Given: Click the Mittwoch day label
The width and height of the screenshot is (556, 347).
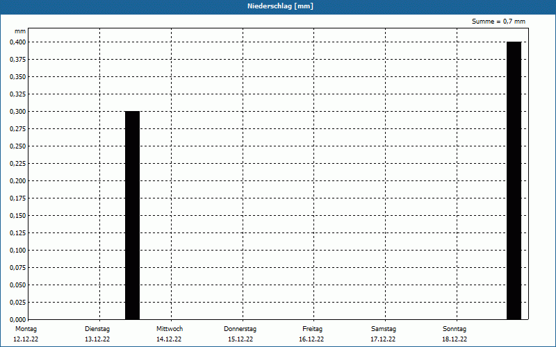Looking at the screenshot, I should (x=170, y=329).
